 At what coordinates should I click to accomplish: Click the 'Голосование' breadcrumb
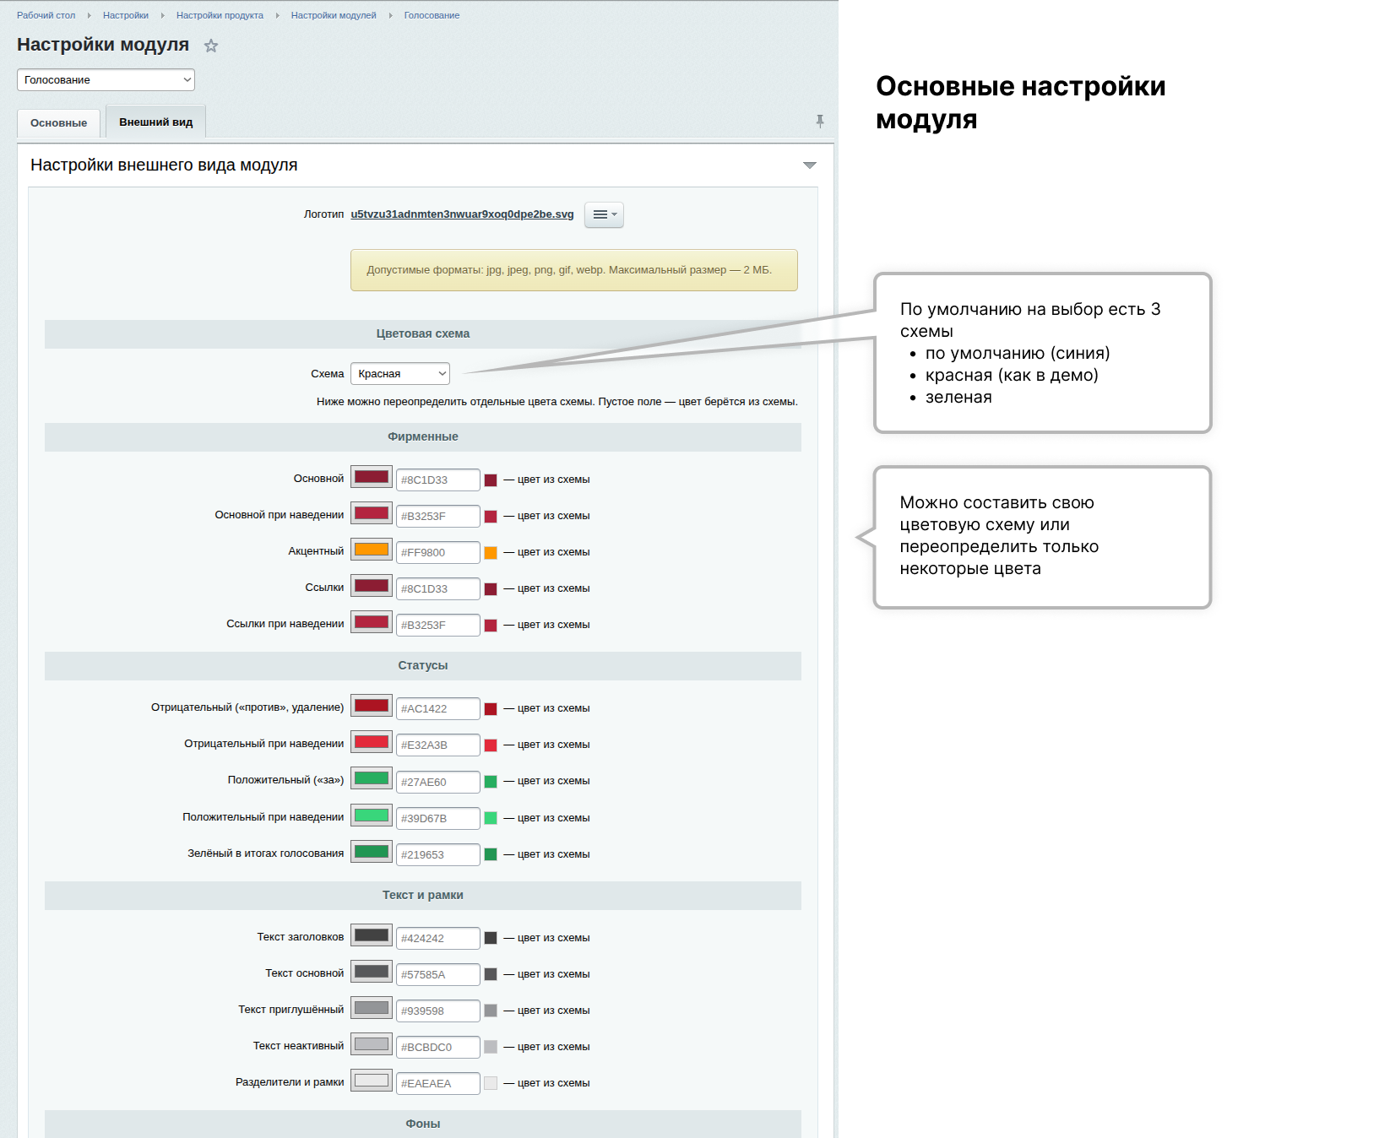click(x=432, y=15)
